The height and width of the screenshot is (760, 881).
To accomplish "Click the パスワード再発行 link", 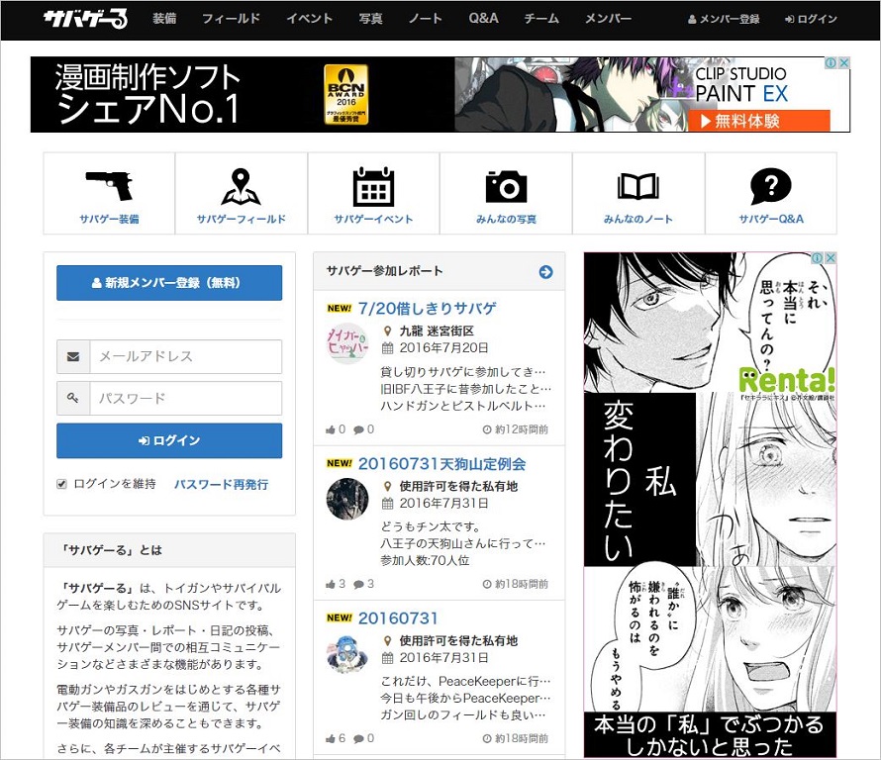I will (221, 484).
